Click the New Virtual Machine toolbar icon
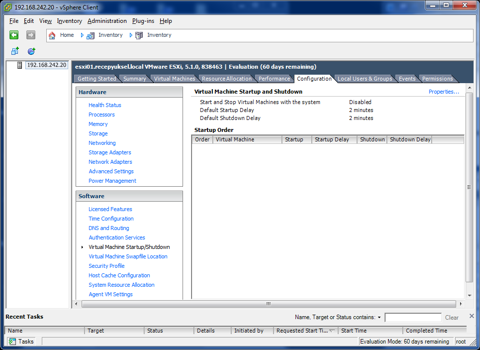 (x=15, y=51)
